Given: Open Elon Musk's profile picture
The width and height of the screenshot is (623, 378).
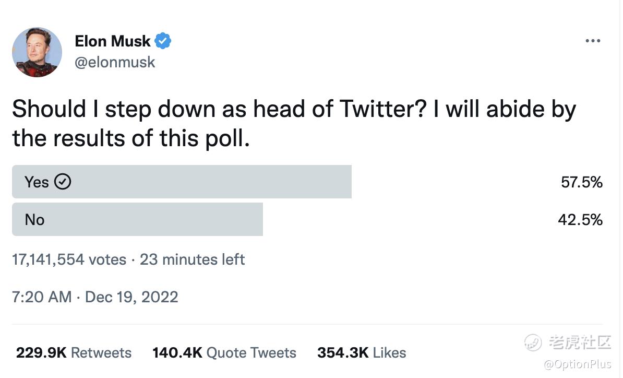Looking at the screenshot, I should tap(37, 52).
